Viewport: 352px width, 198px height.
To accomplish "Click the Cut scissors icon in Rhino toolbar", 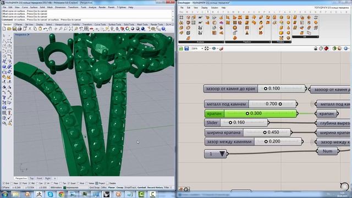I will pyautogui.click(x=30, y=29).
